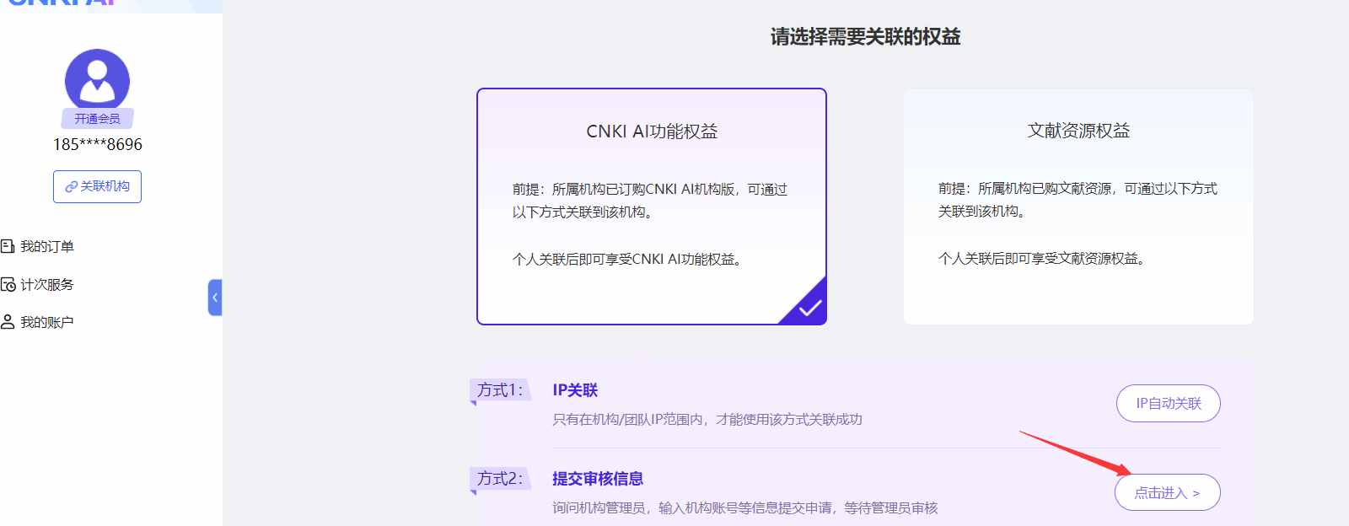
Task: Click the person icon beside 我的账户
Action: point(8,322)
